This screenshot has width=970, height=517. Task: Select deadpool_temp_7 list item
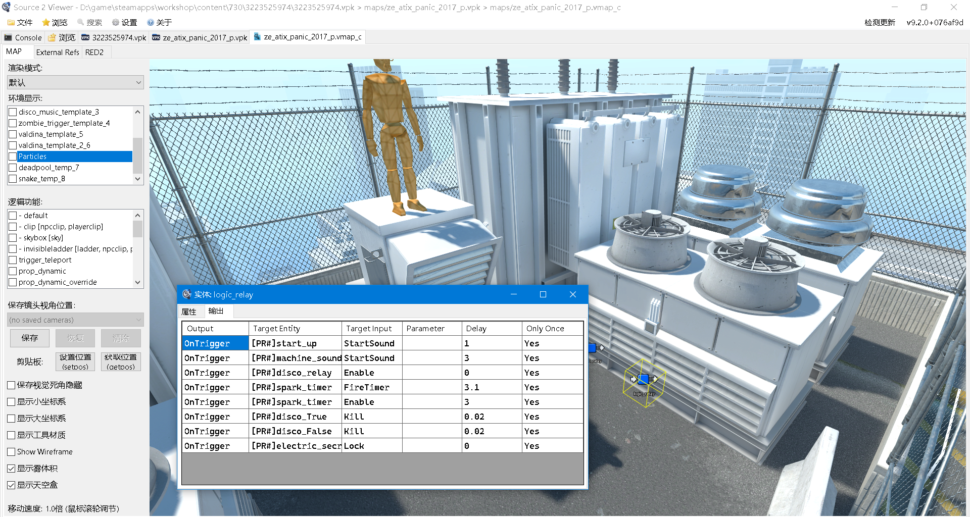[x=49, y=168]
